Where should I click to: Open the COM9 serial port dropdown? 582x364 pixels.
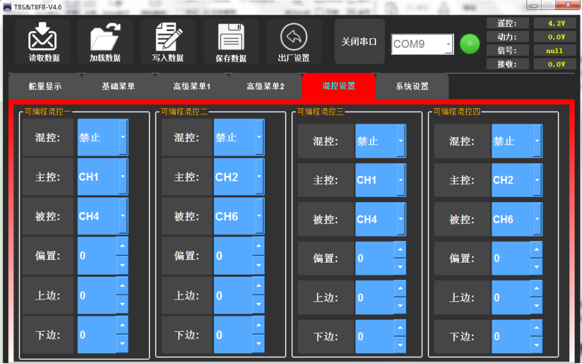[x=448, y=44]
